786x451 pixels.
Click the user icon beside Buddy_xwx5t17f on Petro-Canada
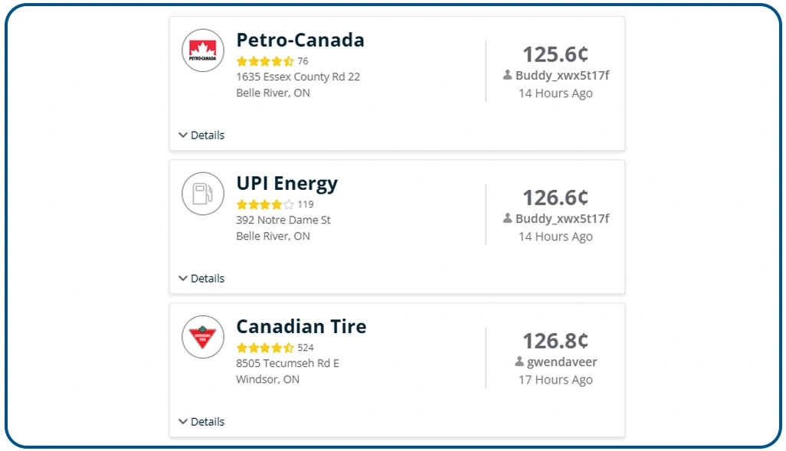(508, 75)
